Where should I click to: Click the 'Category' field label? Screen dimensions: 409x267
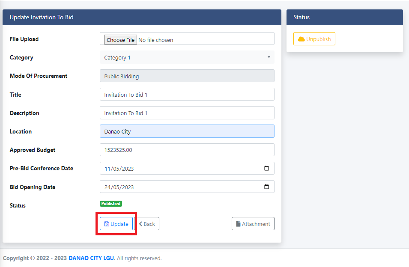[x=21, y=58]
